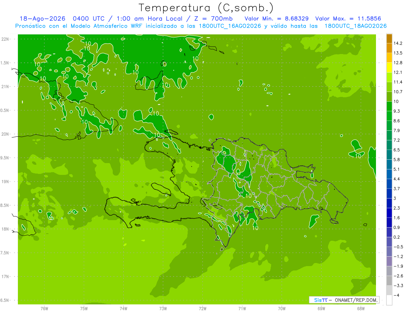Screen dimensions: 405x313
Task: Click the '3.7' colorbar value
Action: tap(397, 189)
